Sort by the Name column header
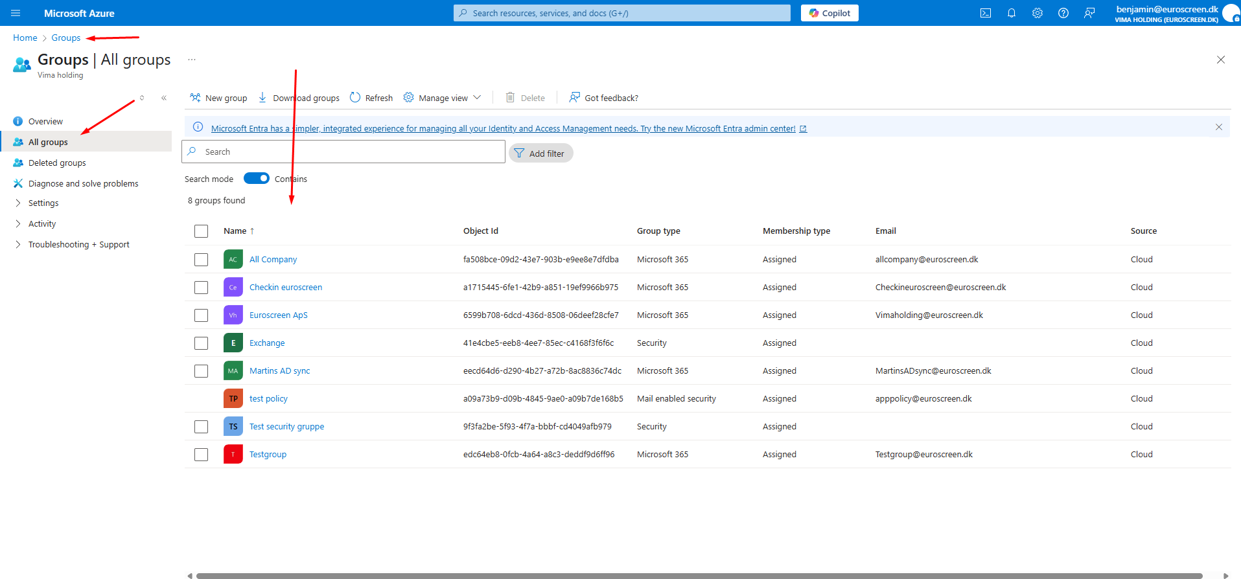The height and width of the screenshot is (579, 1241). tap(239, 231)
